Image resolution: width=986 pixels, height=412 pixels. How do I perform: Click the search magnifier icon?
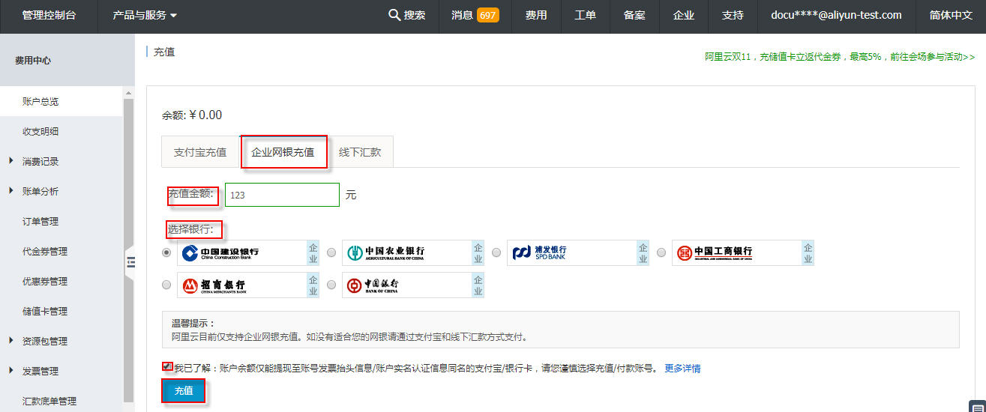tap(394, 15)
